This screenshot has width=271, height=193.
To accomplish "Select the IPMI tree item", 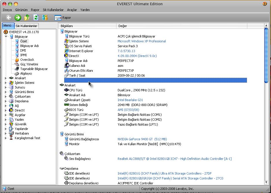I will [23, 55].
